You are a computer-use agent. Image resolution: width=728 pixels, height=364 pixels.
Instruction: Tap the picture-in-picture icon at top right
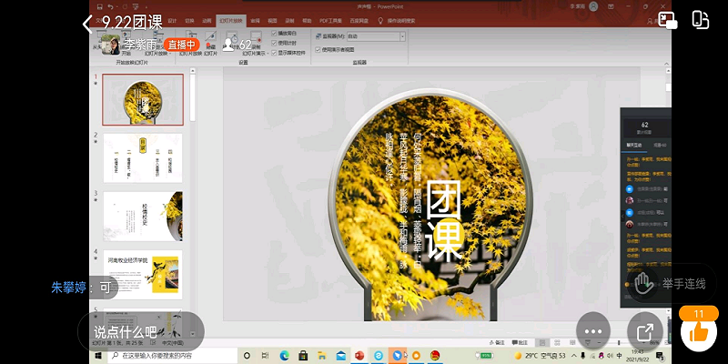(x=669, y=21)
